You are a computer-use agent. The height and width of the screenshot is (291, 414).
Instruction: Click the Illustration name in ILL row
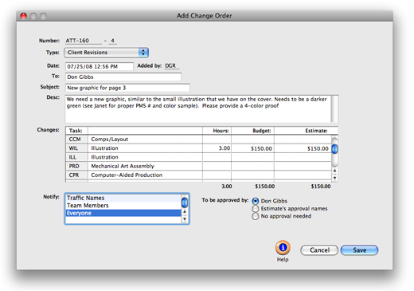pyautogui.click(x=104, y=157)
